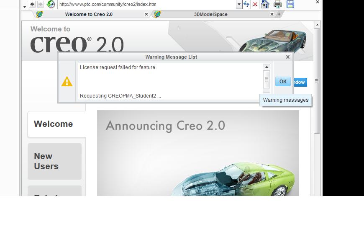Click the blue button behind the dialog
The width and height of the screenshot is (364, 250).
point(300,82)
